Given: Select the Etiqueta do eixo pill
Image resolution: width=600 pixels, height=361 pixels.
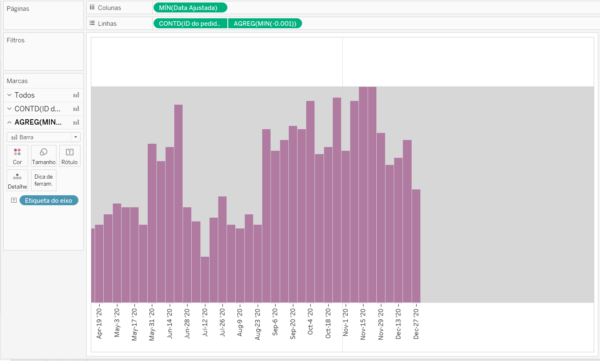Looking at the screenshot, I should point(49,200).
